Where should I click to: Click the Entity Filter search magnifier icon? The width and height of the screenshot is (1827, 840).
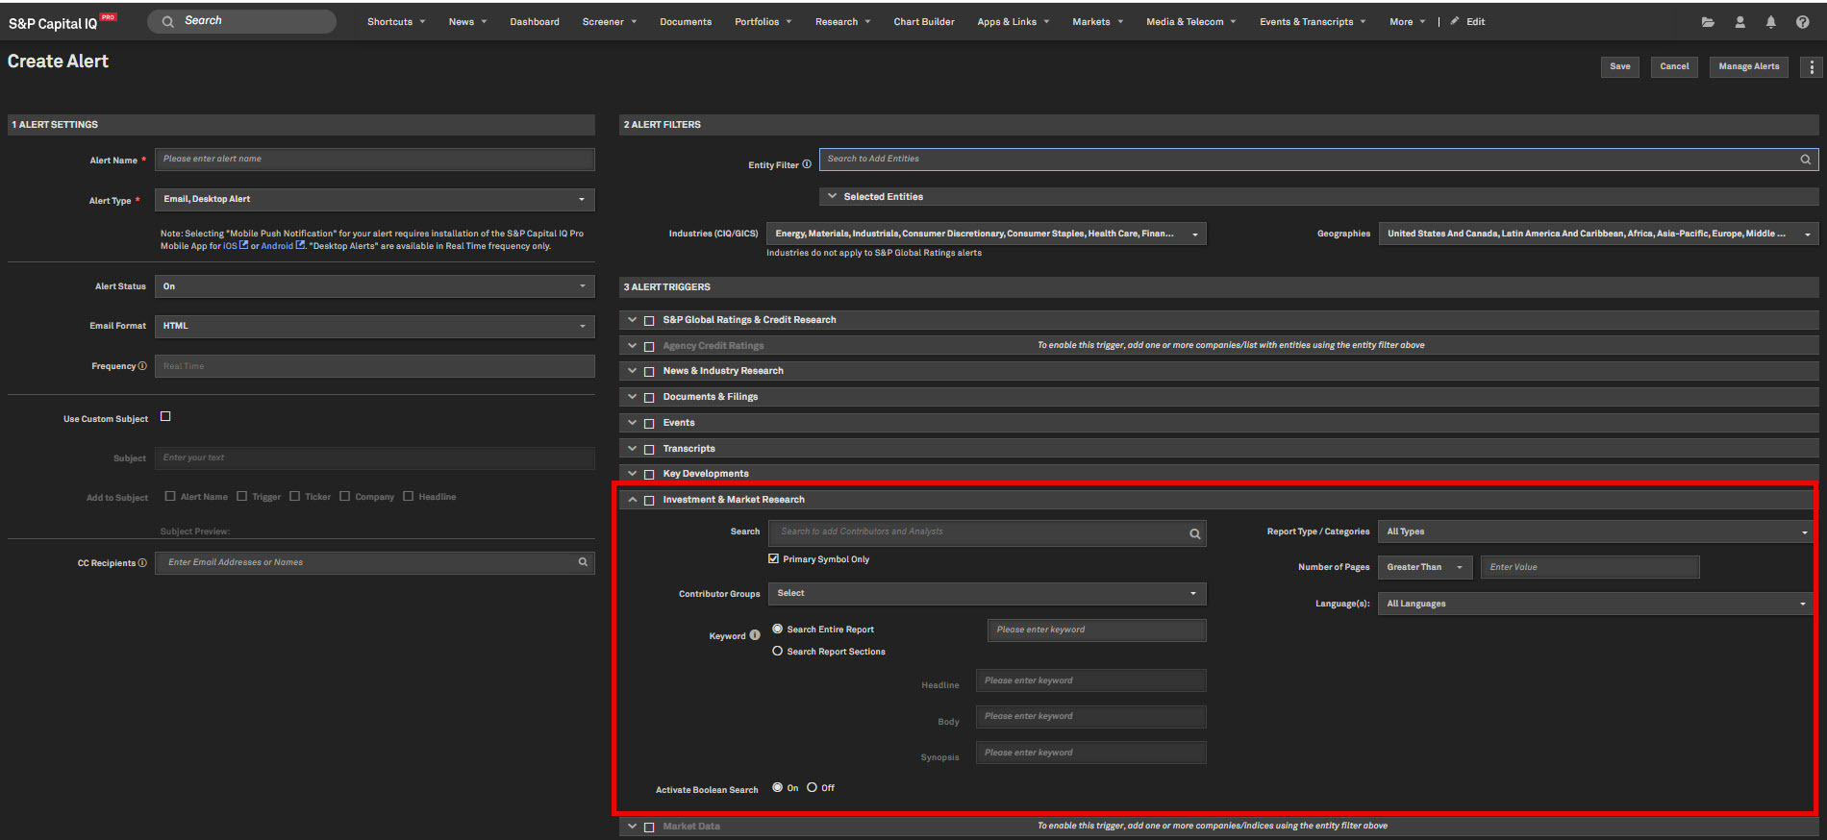click(1805, 160)
